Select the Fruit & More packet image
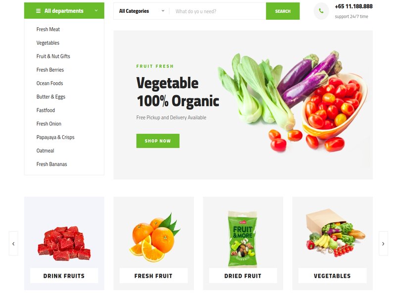396x297 pixels. (x=243, y=239)
